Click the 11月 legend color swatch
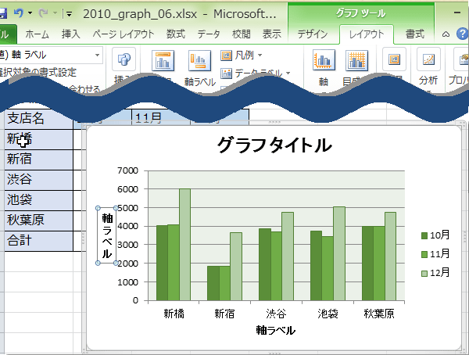The image size is (469, 355). click(x=424, y=254)
